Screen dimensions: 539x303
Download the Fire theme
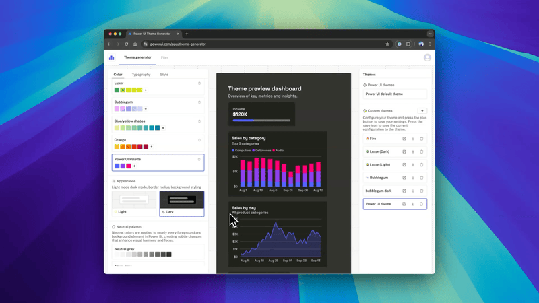point(413,139)
